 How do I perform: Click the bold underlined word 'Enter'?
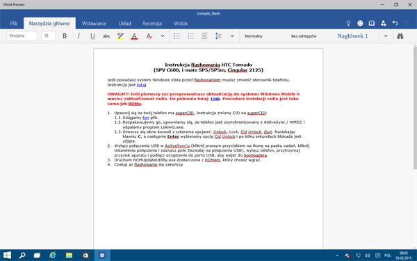tap(173, 136)
